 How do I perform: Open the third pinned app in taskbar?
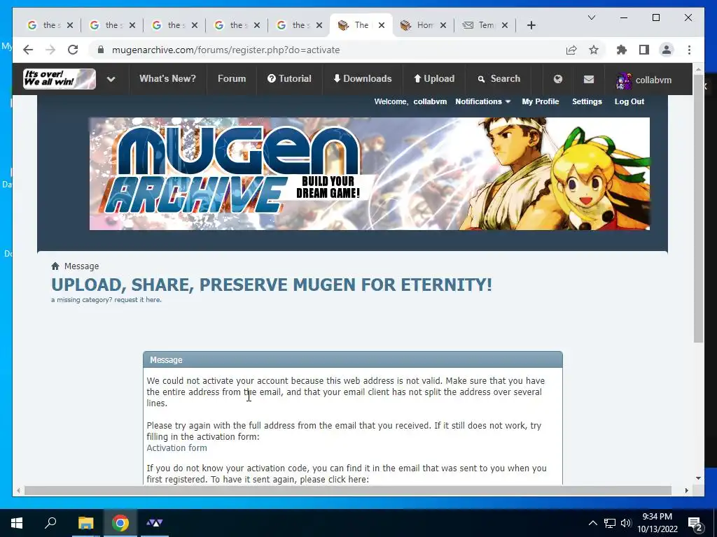tap(155, 523)
